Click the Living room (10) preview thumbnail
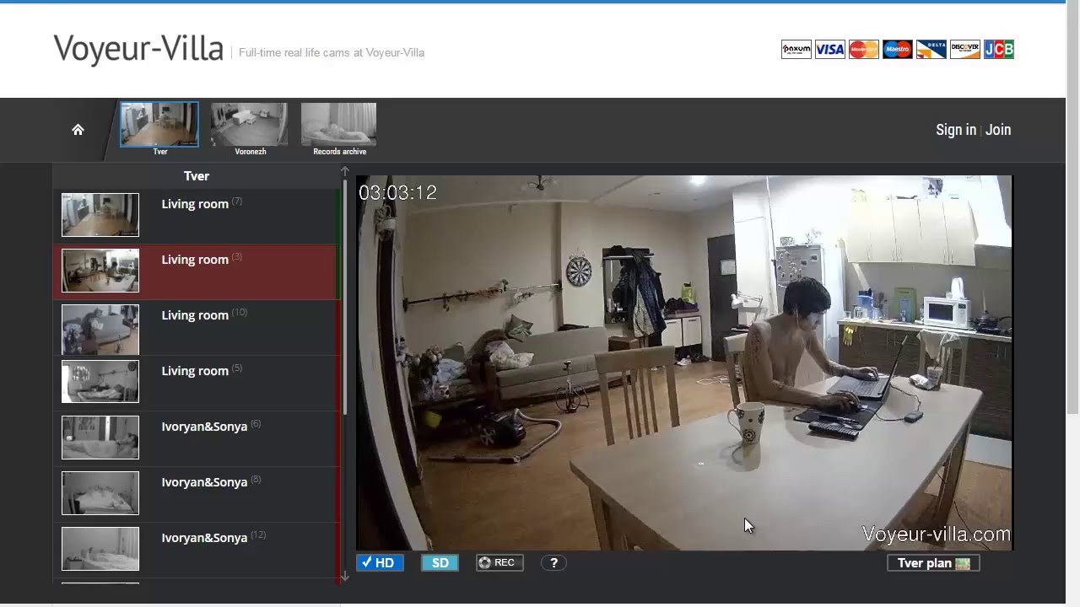Screen dimensions: 1080x607 point(100,330)
